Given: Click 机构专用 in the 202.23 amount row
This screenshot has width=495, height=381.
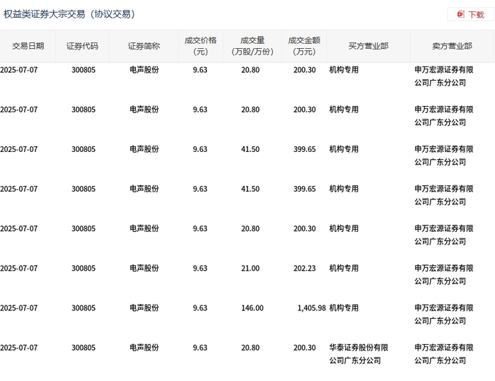Looking at the screenshot, I should (x=344, y=269).
